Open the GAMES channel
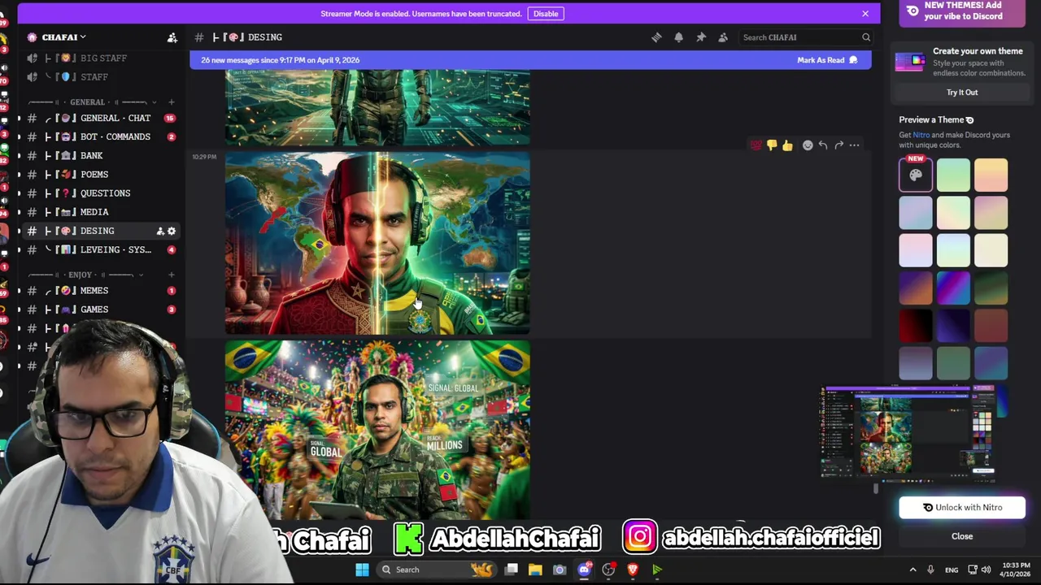The height and width of the screenshot is (585, 1041). click(x=102, y=310)
